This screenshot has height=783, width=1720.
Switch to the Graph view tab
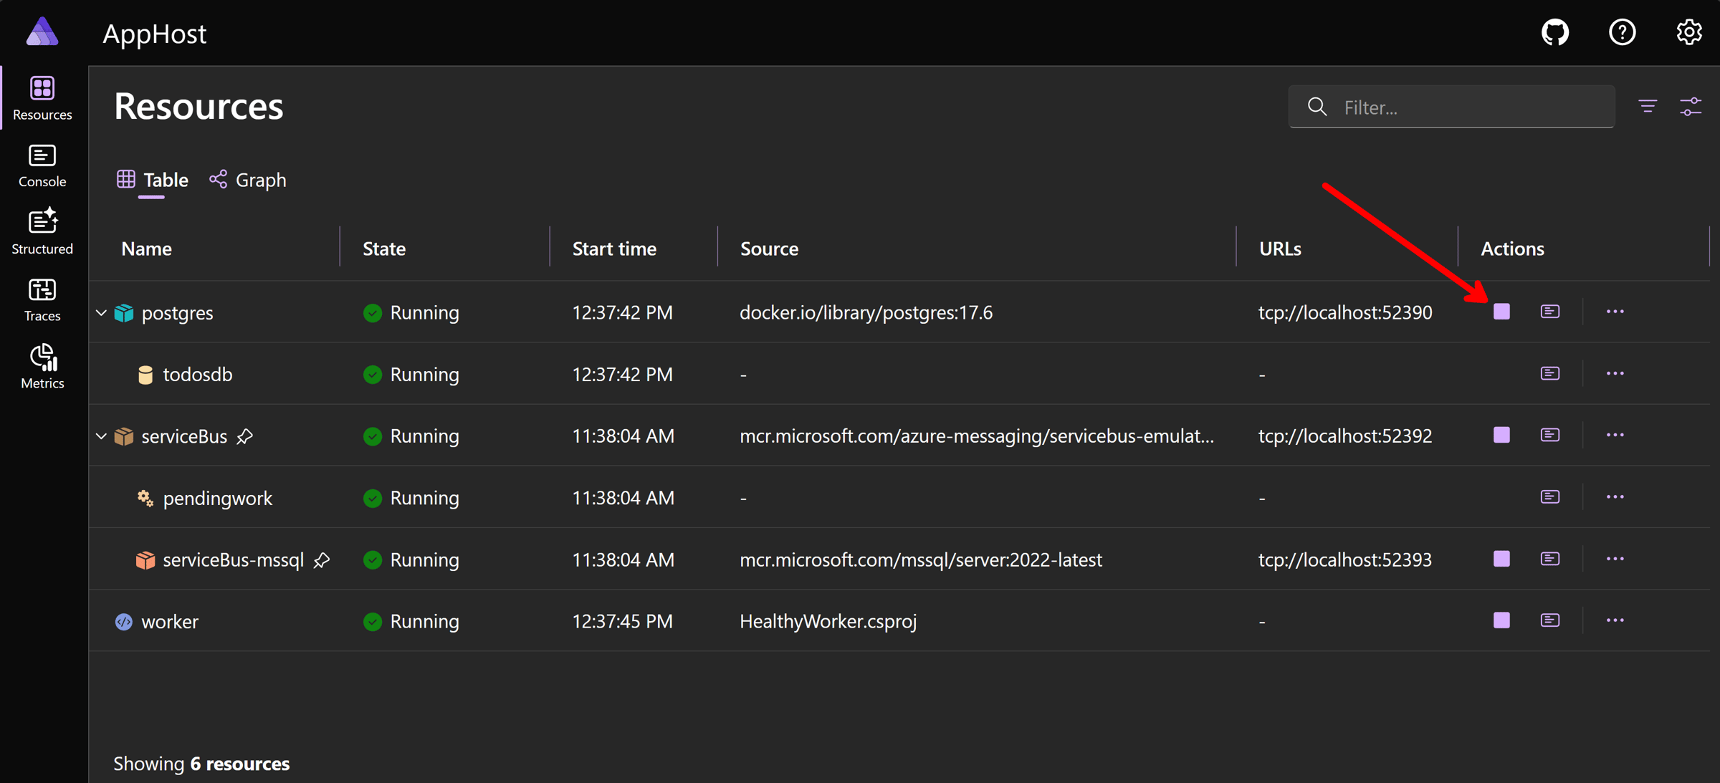coord(248,180)
